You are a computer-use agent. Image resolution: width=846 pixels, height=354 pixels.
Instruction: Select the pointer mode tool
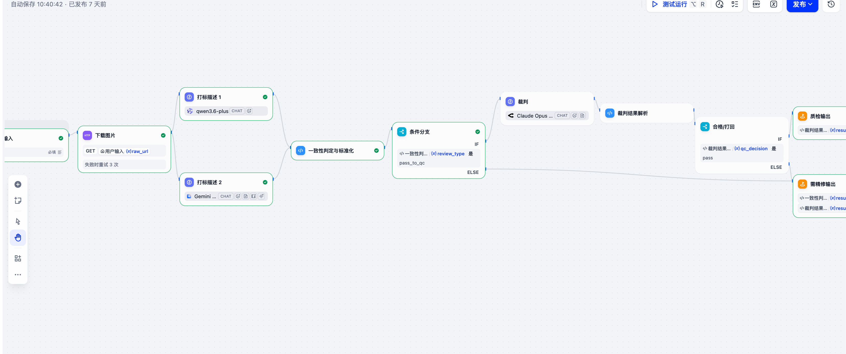pyautogui.click(x=18, y=222)
